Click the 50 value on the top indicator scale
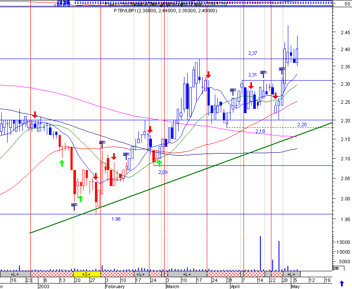 (347, 4)
